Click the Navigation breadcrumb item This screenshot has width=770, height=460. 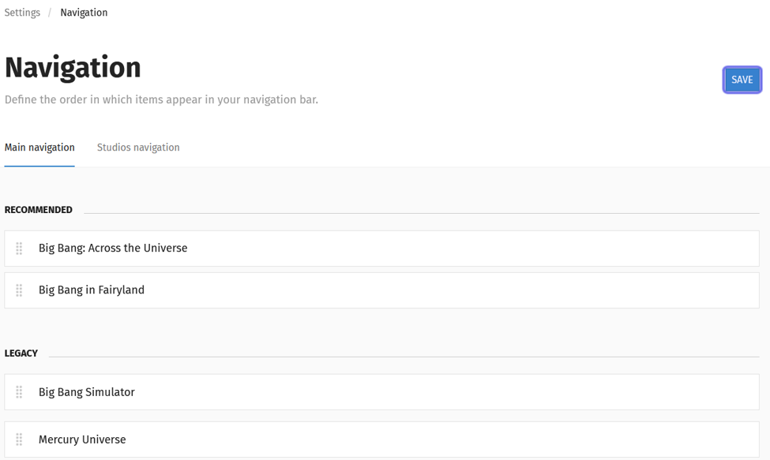[84, 13]
